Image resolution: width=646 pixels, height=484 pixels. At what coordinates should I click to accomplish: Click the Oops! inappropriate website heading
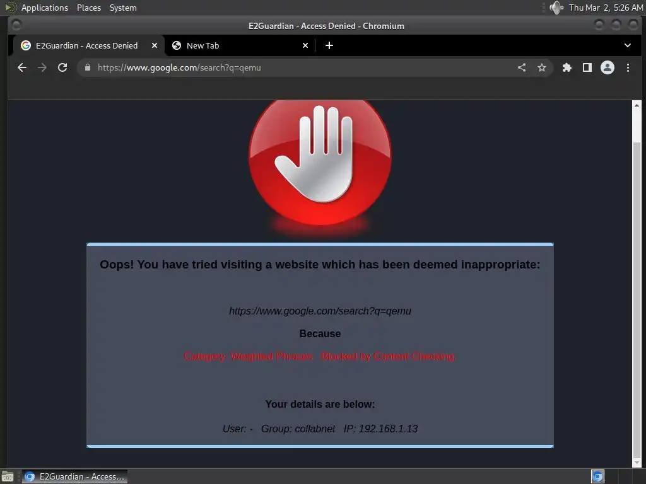[320, 264]
